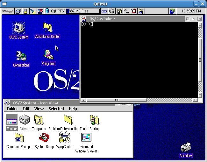Open the window list icon in WarpCenter
This screenshot has height=162, width=207.
click(18, 11)
